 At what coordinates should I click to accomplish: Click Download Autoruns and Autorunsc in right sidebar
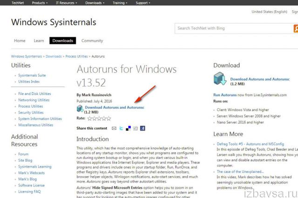click(x=260, y=79)
